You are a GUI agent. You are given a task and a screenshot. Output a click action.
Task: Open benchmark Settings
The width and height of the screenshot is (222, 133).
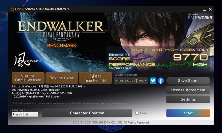coord(188,99)
